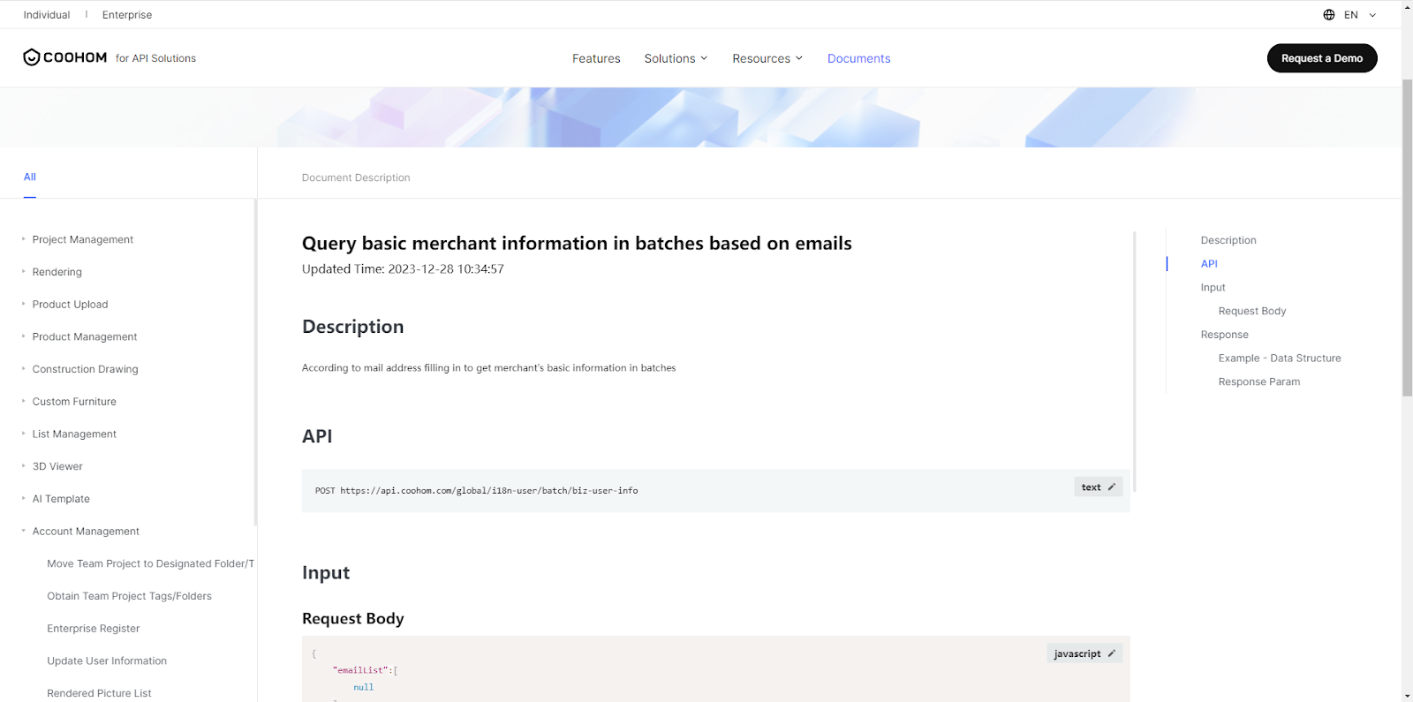Switch to the All tab

(30, 177)
